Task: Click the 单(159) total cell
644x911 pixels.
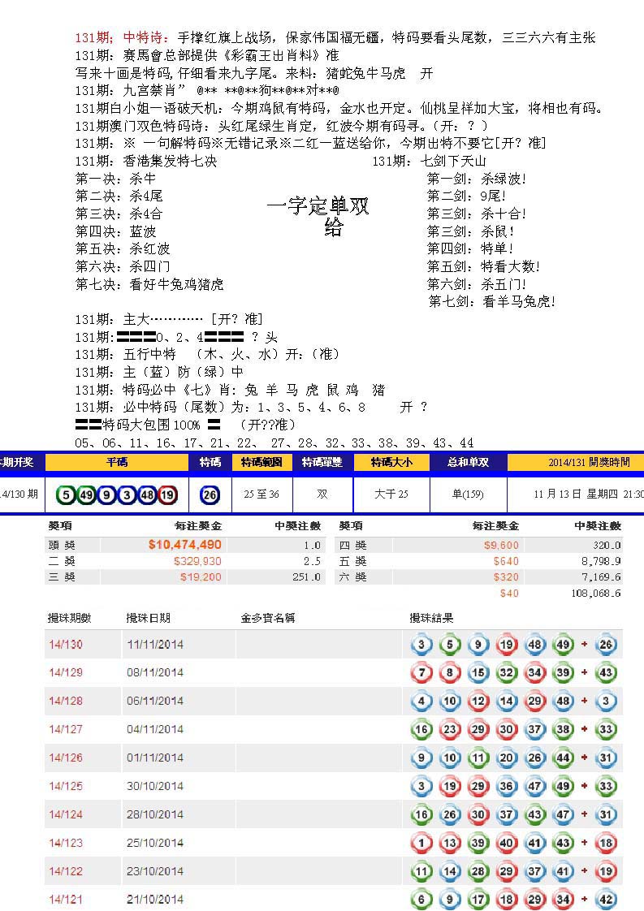Action: coord(468,494)
